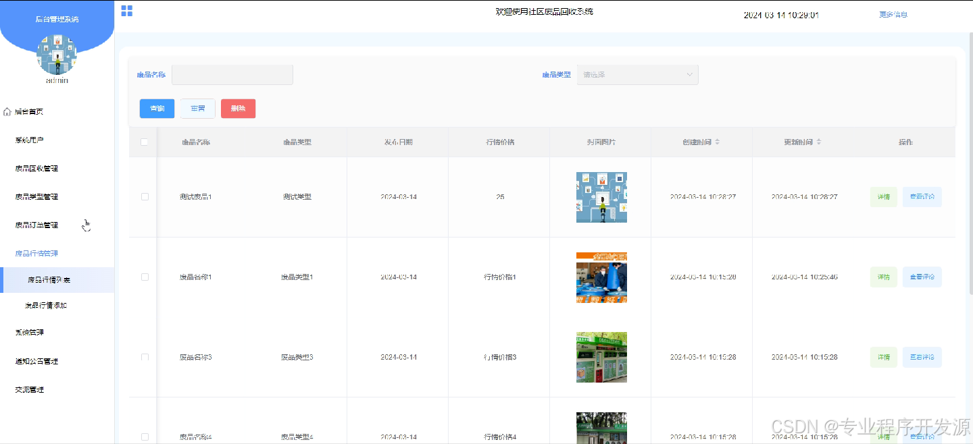Sort by 创建时间 using its sort arrows
This screenshot has height=444, width=973.
click(x=718, y=142)
